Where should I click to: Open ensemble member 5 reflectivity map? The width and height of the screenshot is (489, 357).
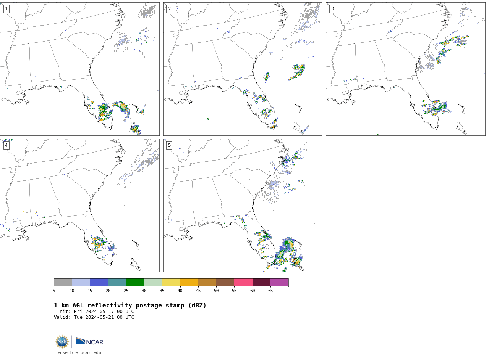243,206
